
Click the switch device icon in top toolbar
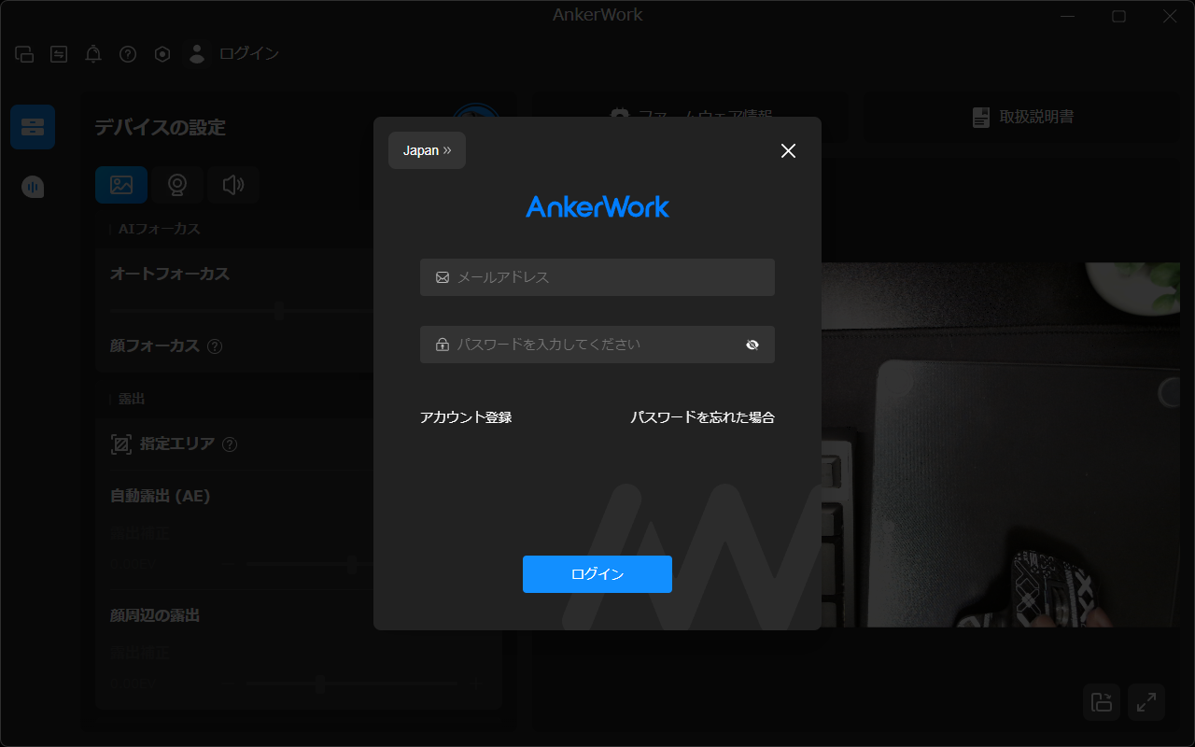point(59,54)
